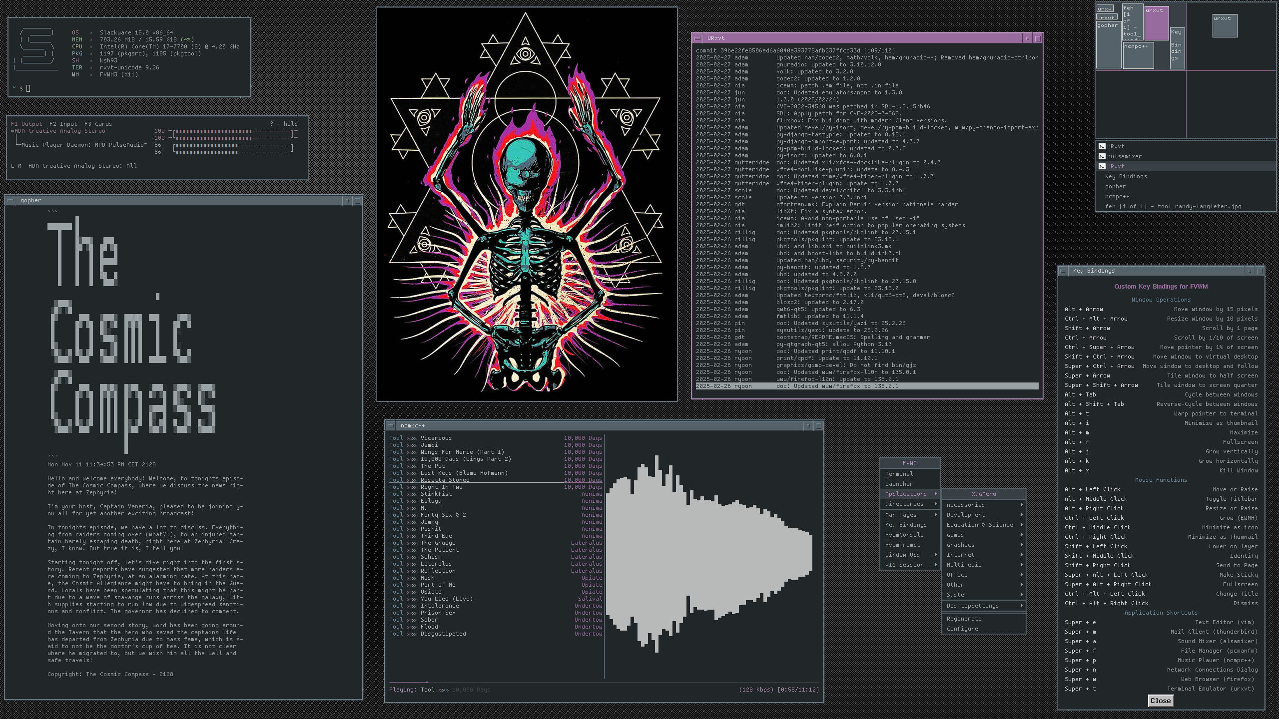Open Key Bindings from the FVWM menu

[x=909, y=525]
